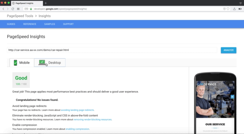Open the Insights breadcrumb link
Viewport: 244px width, 134px height.
pyautogui.click(x=45, y=16)
